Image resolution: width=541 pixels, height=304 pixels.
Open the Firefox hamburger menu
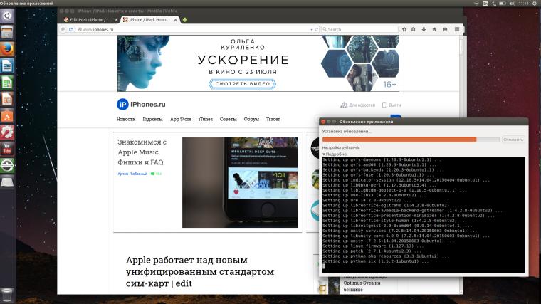(457, 29)
